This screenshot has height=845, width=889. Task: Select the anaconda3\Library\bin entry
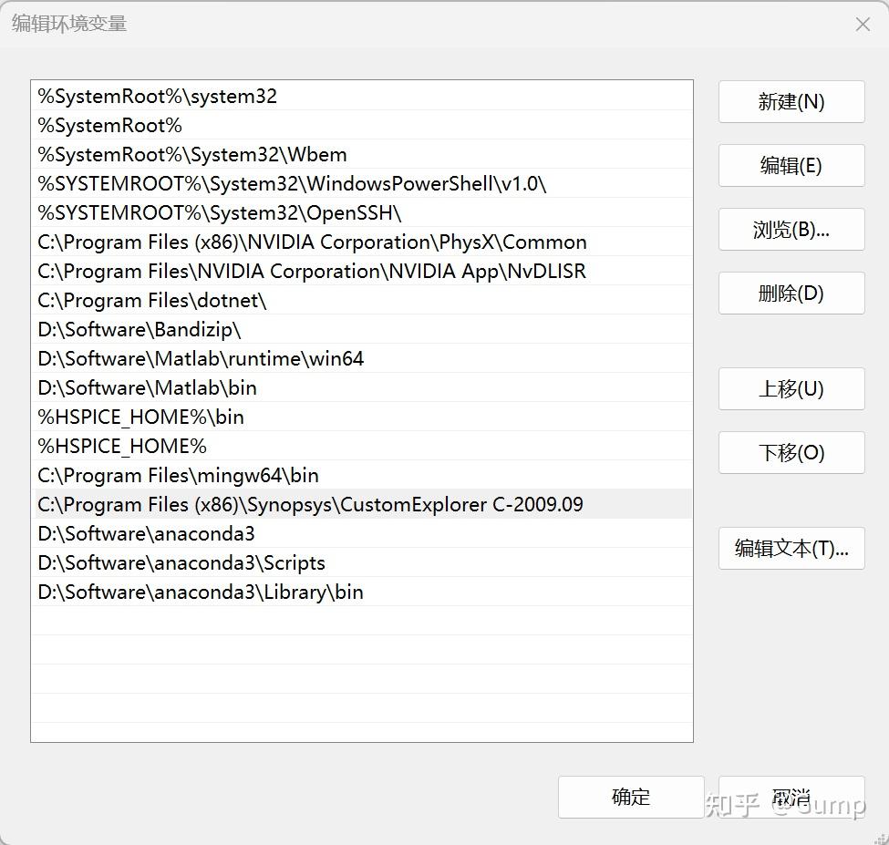pyautogui.click(x=363, y=593)
